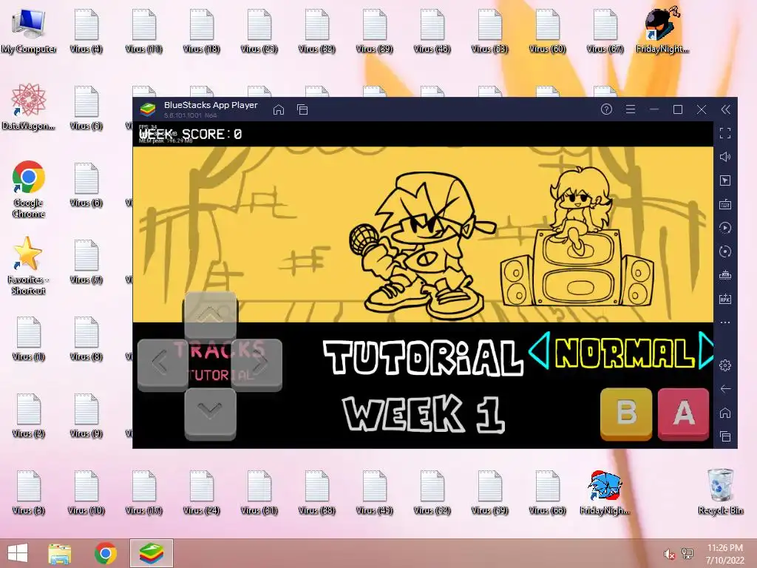Select My Computer desktop icon
The height and width of the screenshot is (568, 757).
click(29, 32)
